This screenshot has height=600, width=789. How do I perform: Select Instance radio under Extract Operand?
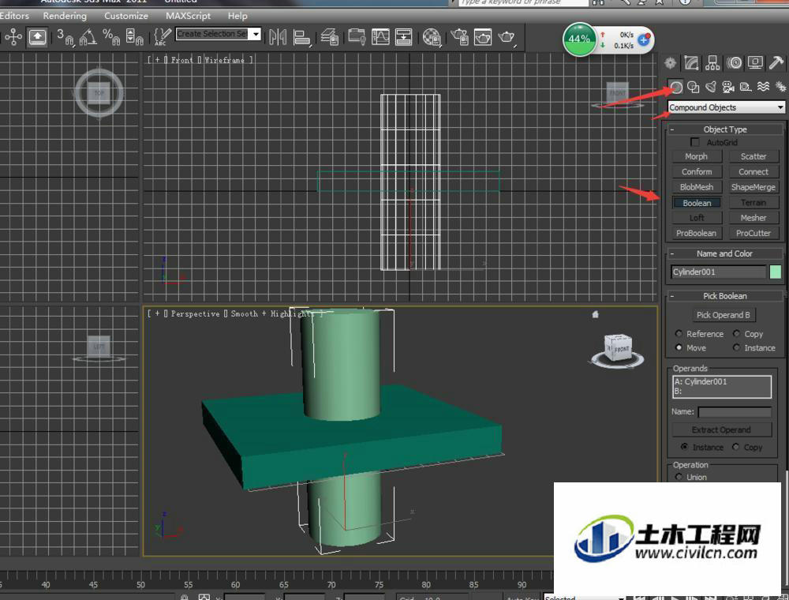pyautogui.click(x=684, y=447)
